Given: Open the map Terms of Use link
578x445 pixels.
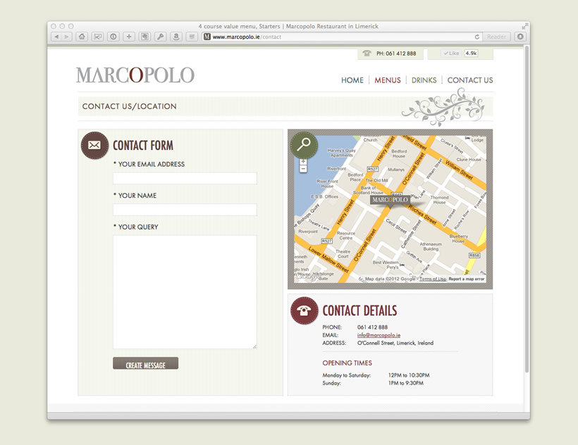Looking at the screenshot, I should [433, 279].
